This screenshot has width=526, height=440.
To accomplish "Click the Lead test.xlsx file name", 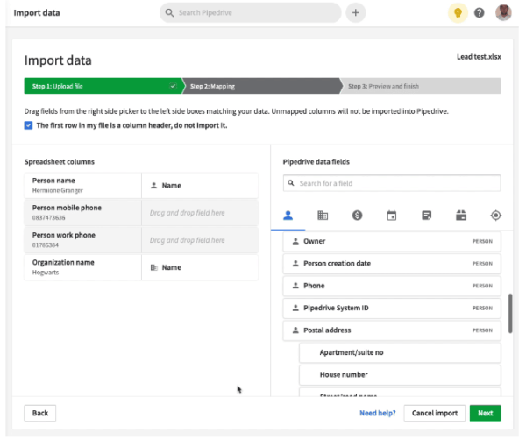I will (479, 57).
